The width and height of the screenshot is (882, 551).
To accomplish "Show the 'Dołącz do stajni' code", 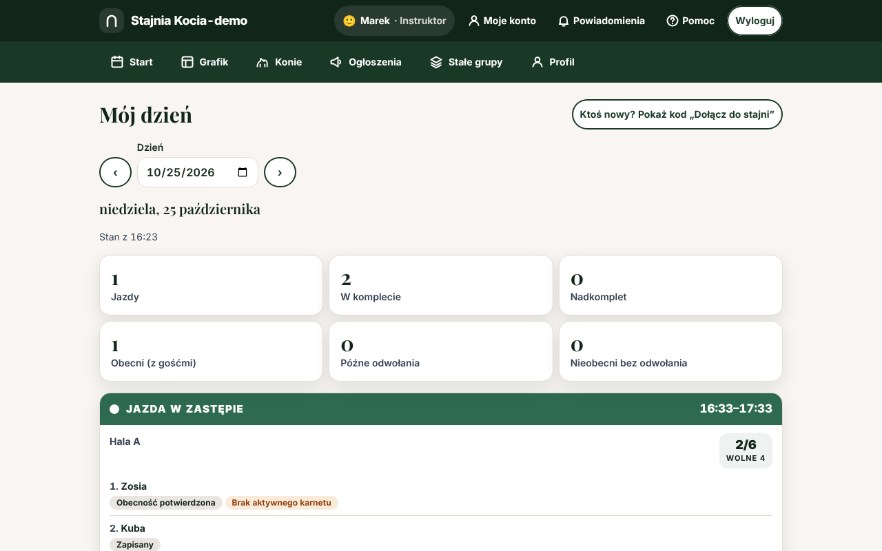I will [677, 114].
